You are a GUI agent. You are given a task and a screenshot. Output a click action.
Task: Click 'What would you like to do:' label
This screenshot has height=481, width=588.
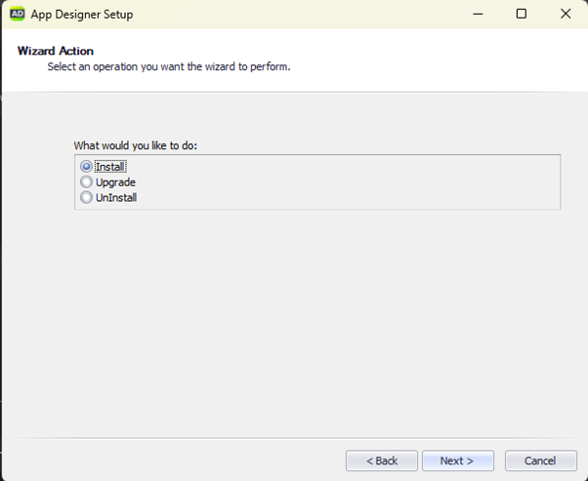tap(136, 145)
